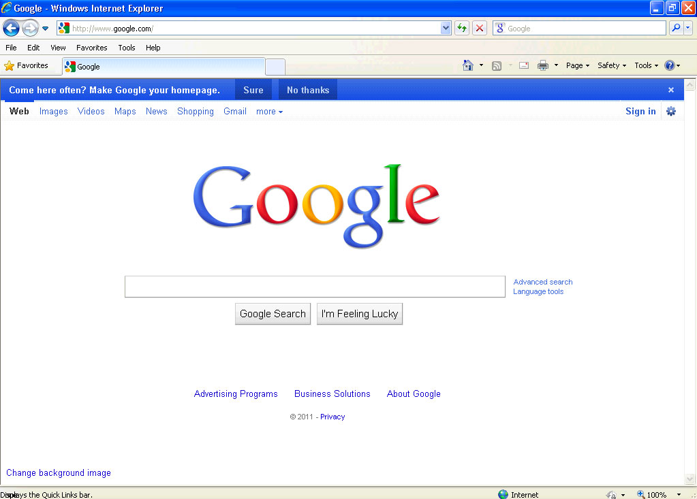The image size is (697, 499).
Task: Select the RSS feeds icon
Action: 497,65
